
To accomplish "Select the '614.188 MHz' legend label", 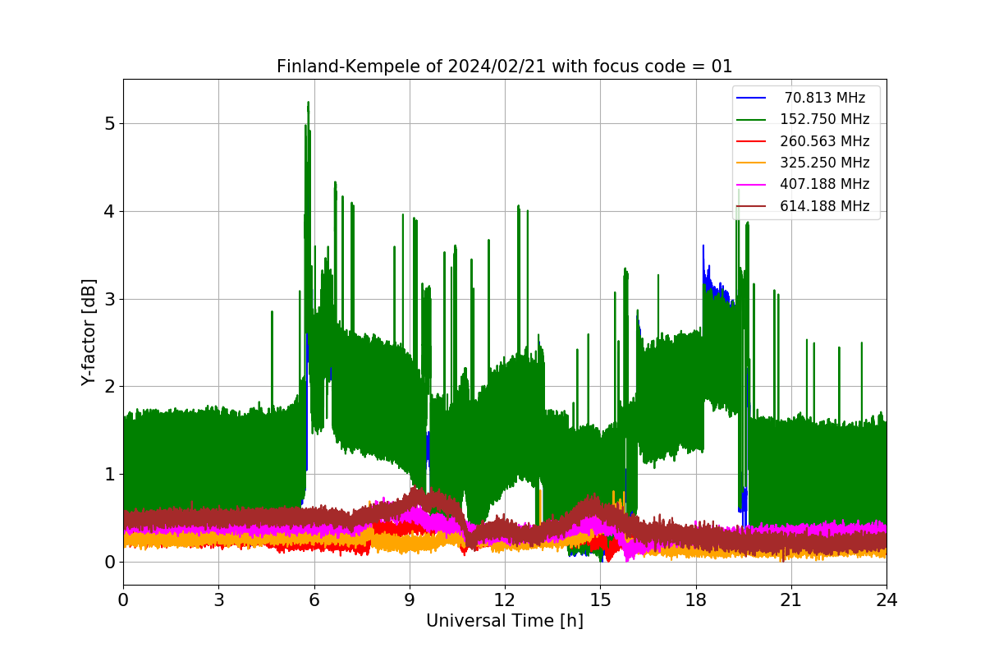I will [x=825, y=206].
